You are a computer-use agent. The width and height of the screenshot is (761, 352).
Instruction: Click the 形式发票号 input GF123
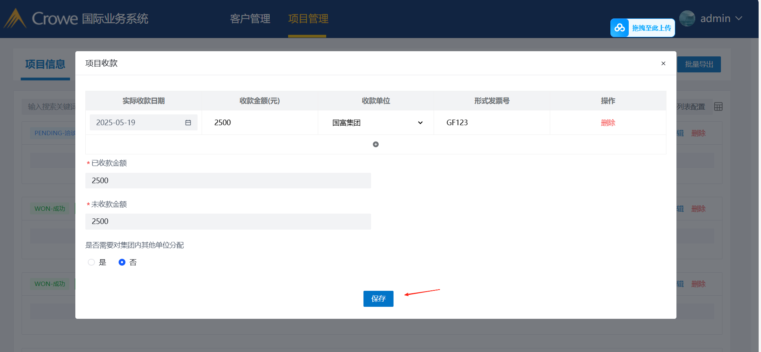click(x=492, y=123)
